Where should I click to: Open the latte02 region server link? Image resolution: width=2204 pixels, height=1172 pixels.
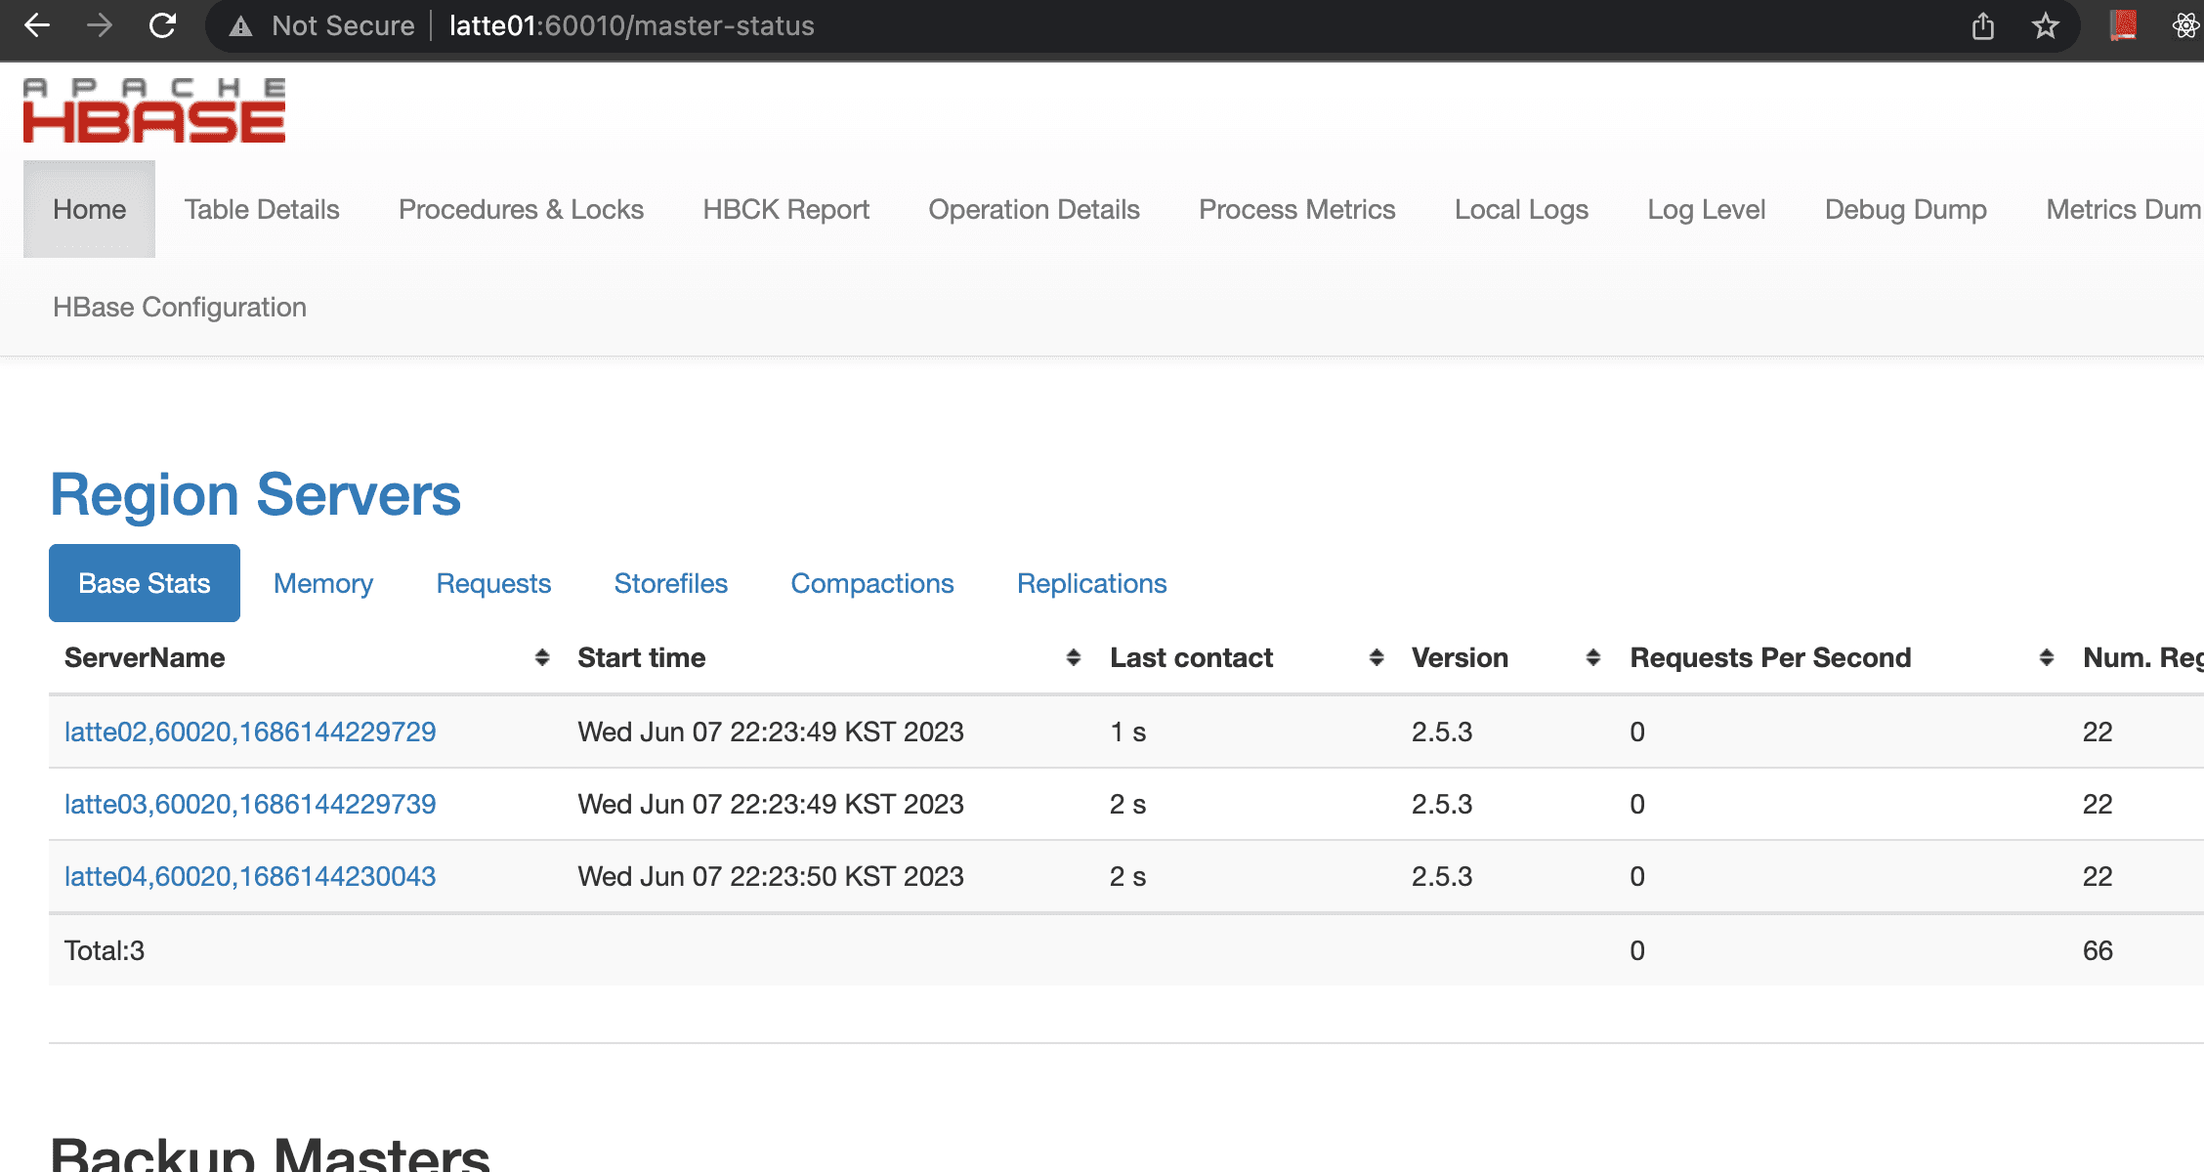coord(249,731)
